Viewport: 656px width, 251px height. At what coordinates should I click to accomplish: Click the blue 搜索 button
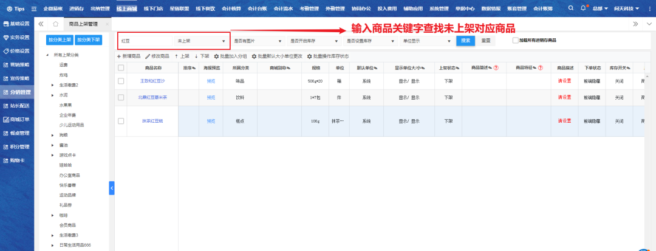point(465,41)
